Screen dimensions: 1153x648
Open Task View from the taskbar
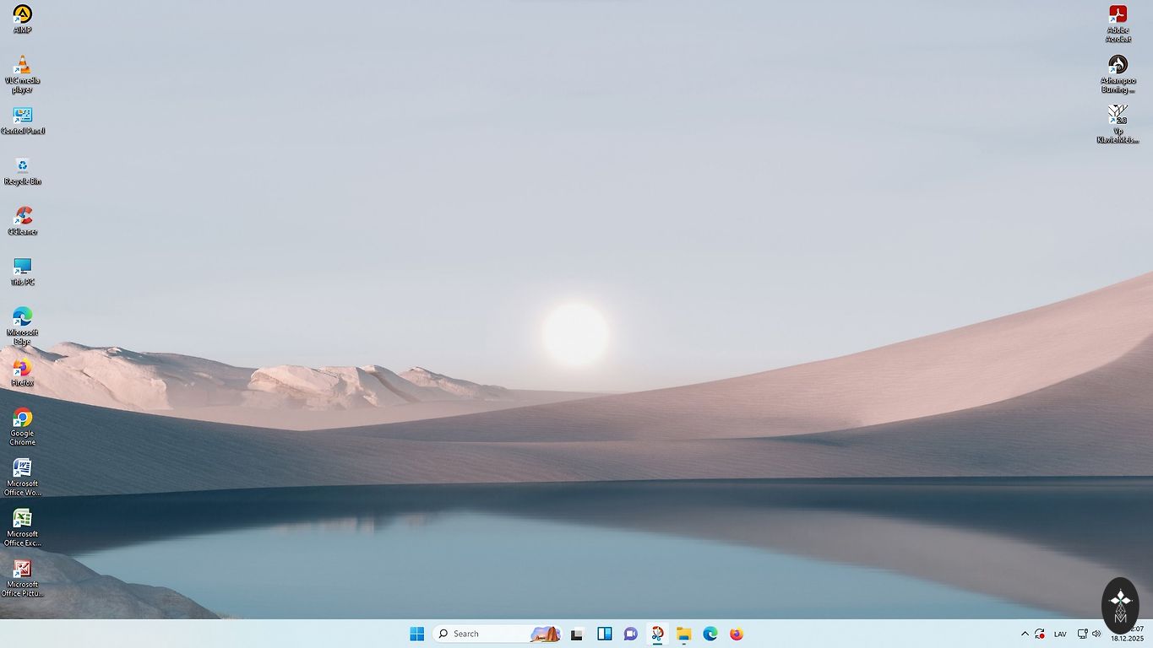(577, 634)
